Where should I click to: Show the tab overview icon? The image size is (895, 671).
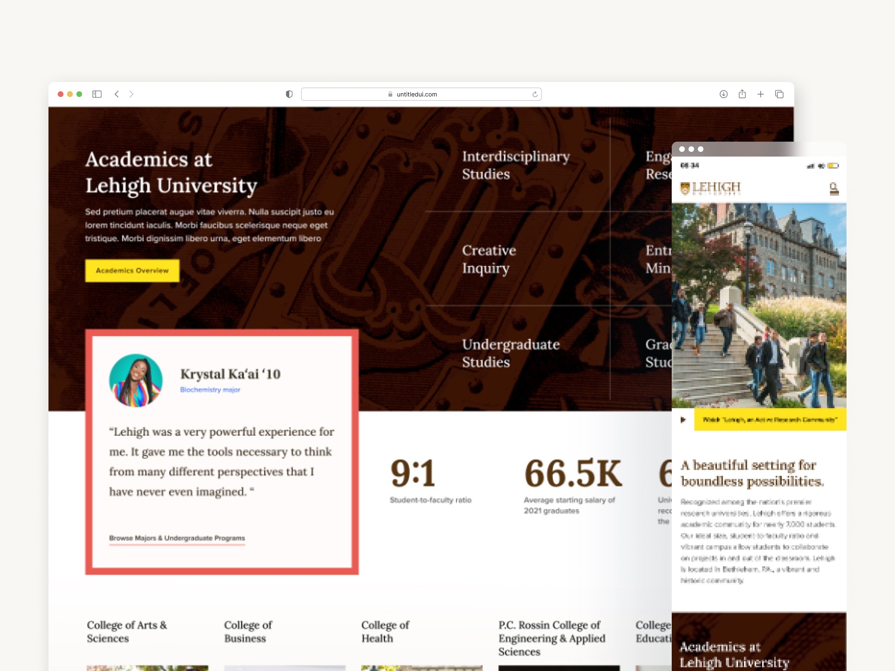tap(779, 94)
